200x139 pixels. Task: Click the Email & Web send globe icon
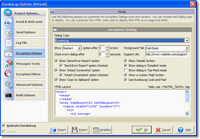pyautogui.click(x=9, y=22)
